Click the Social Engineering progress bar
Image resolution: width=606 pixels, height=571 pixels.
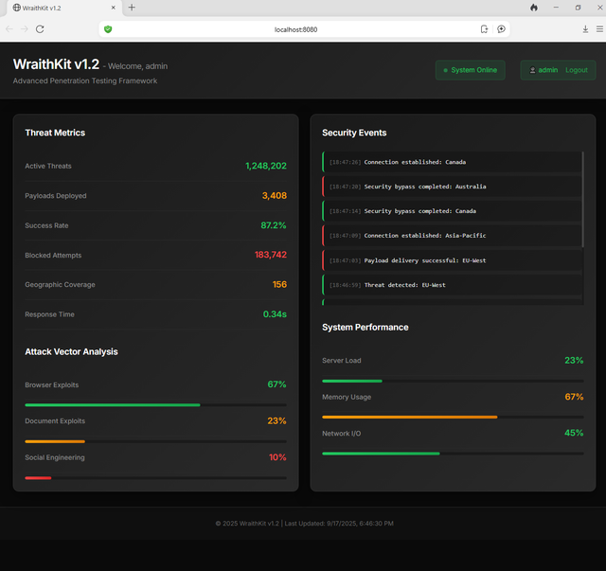(155, 478)
